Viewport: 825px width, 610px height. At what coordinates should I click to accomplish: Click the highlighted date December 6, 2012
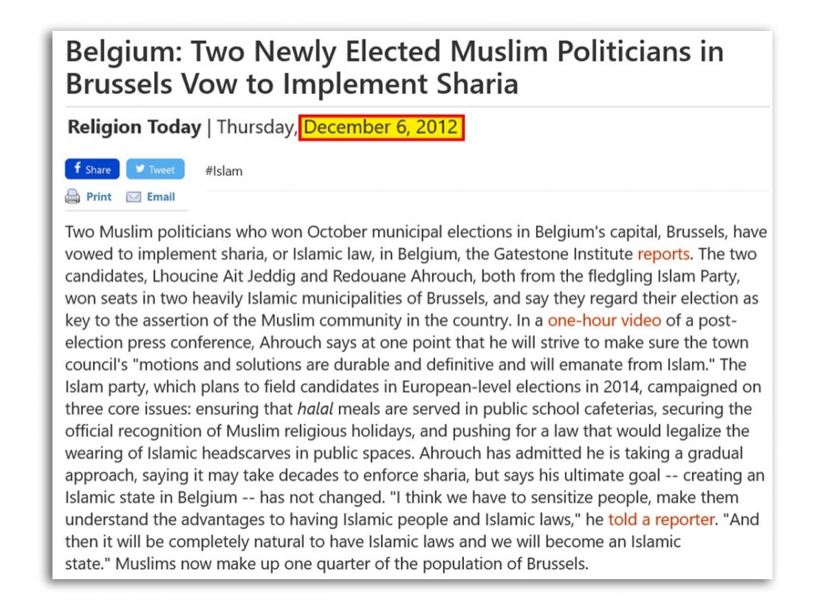coord(382,128)
